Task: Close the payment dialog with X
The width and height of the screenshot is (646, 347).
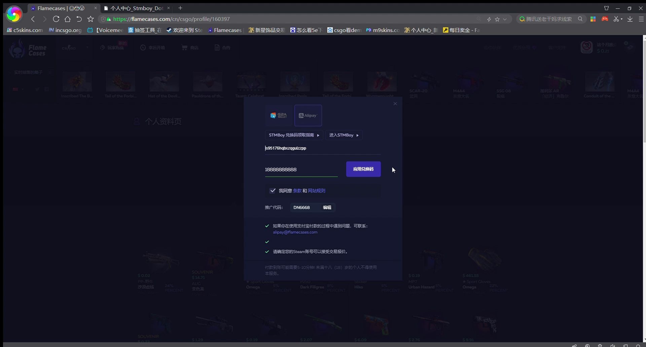Action: (395, 104)
